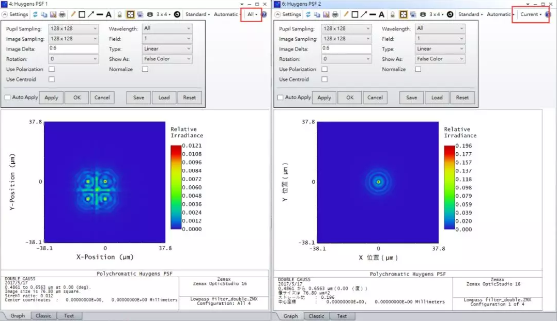Open configuration All dropdown in PSF 1 toolbar
The image size is (557, 321).
pyautogui.click(x=252, y=14)
